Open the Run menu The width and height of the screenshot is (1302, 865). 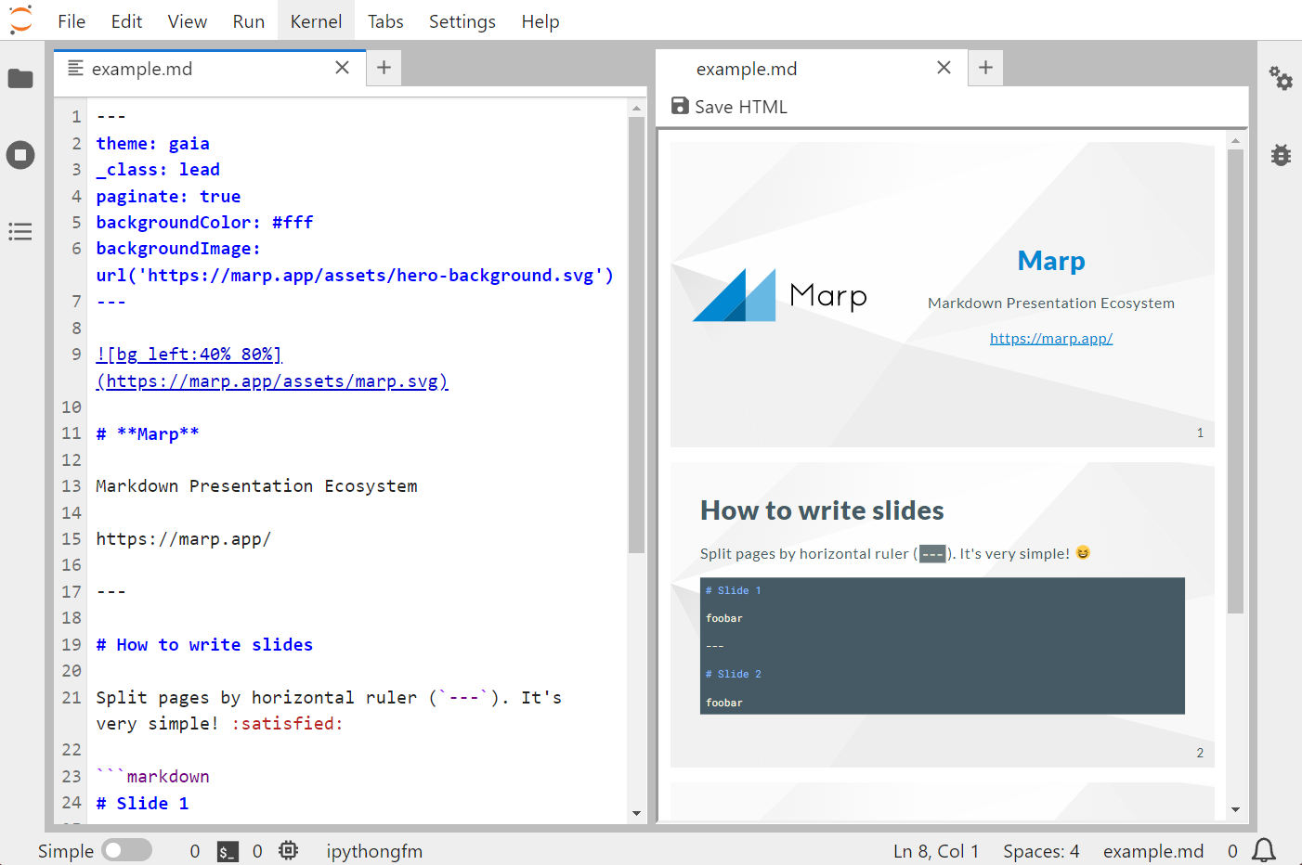click(249, 21)
